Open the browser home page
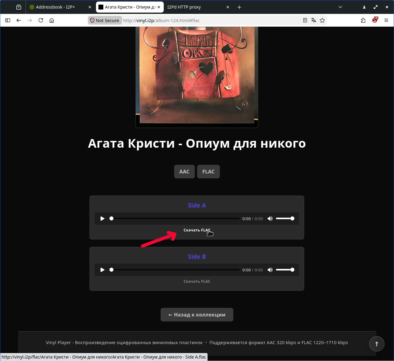 point(52,20)
